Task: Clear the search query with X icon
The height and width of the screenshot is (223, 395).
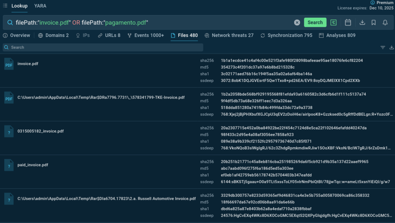Action: coord(297,22)
